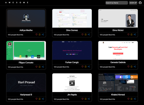Screen dimensions: 144x105
Task: Open Aditya Medhe's portfolio thumbnail
Action: click(26, 18)
